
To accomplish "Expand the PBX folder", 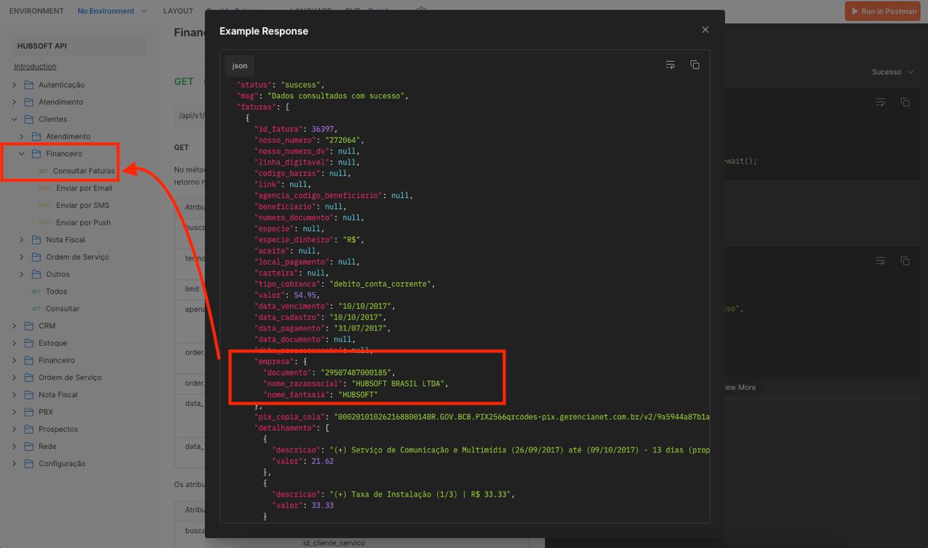I will click(x=14, y=412).
